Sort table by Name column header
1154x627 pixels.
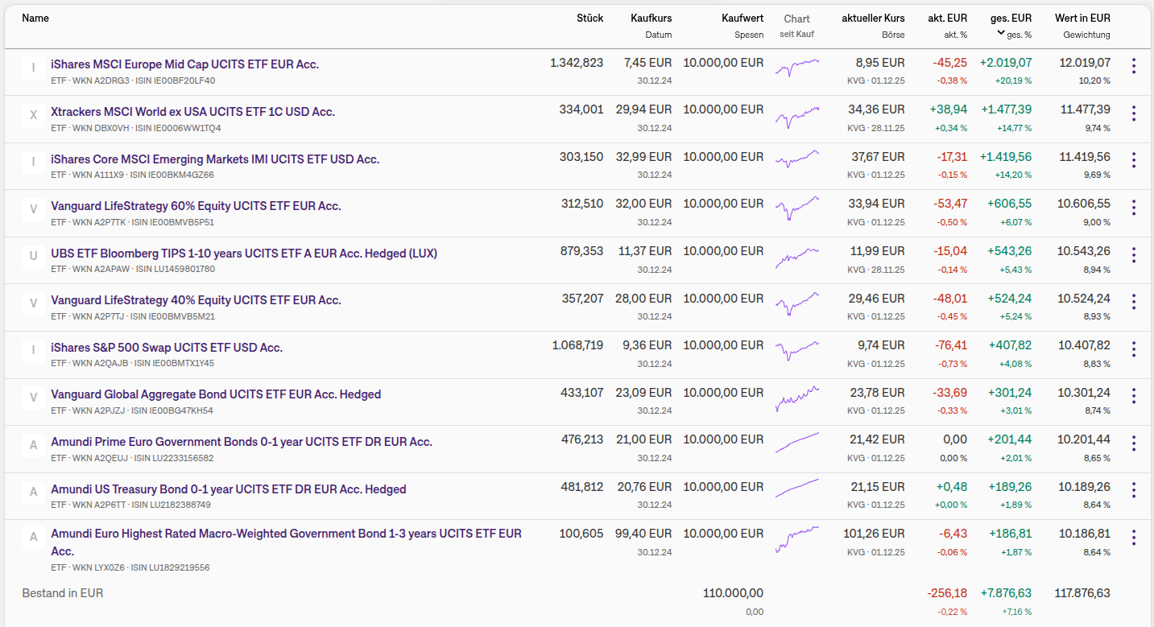click(x=35, y=18)
